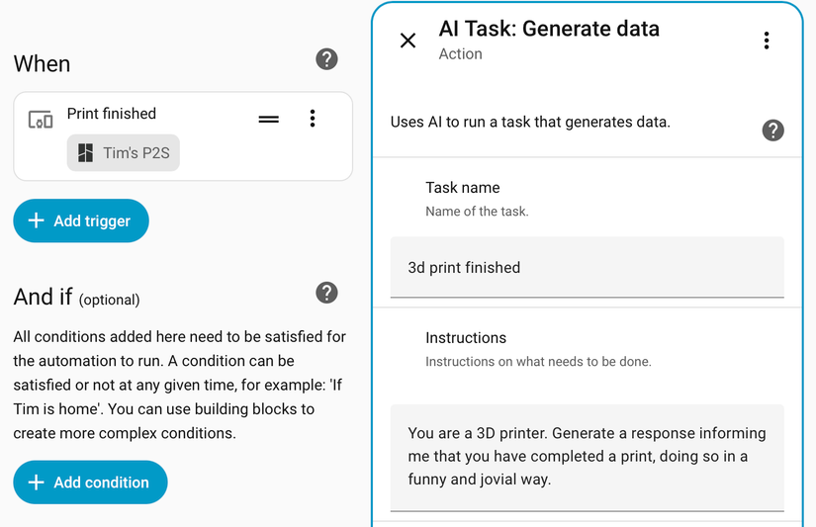
Task: Click 'Instructions on what needs to be done.'
Action: pyautogui.click(x=538, y=362)
